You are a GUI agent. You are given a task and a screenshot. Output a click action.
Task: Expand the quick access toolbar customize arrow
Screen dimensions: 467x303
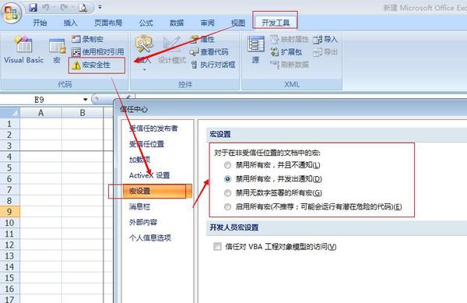(x=100, y=7)
